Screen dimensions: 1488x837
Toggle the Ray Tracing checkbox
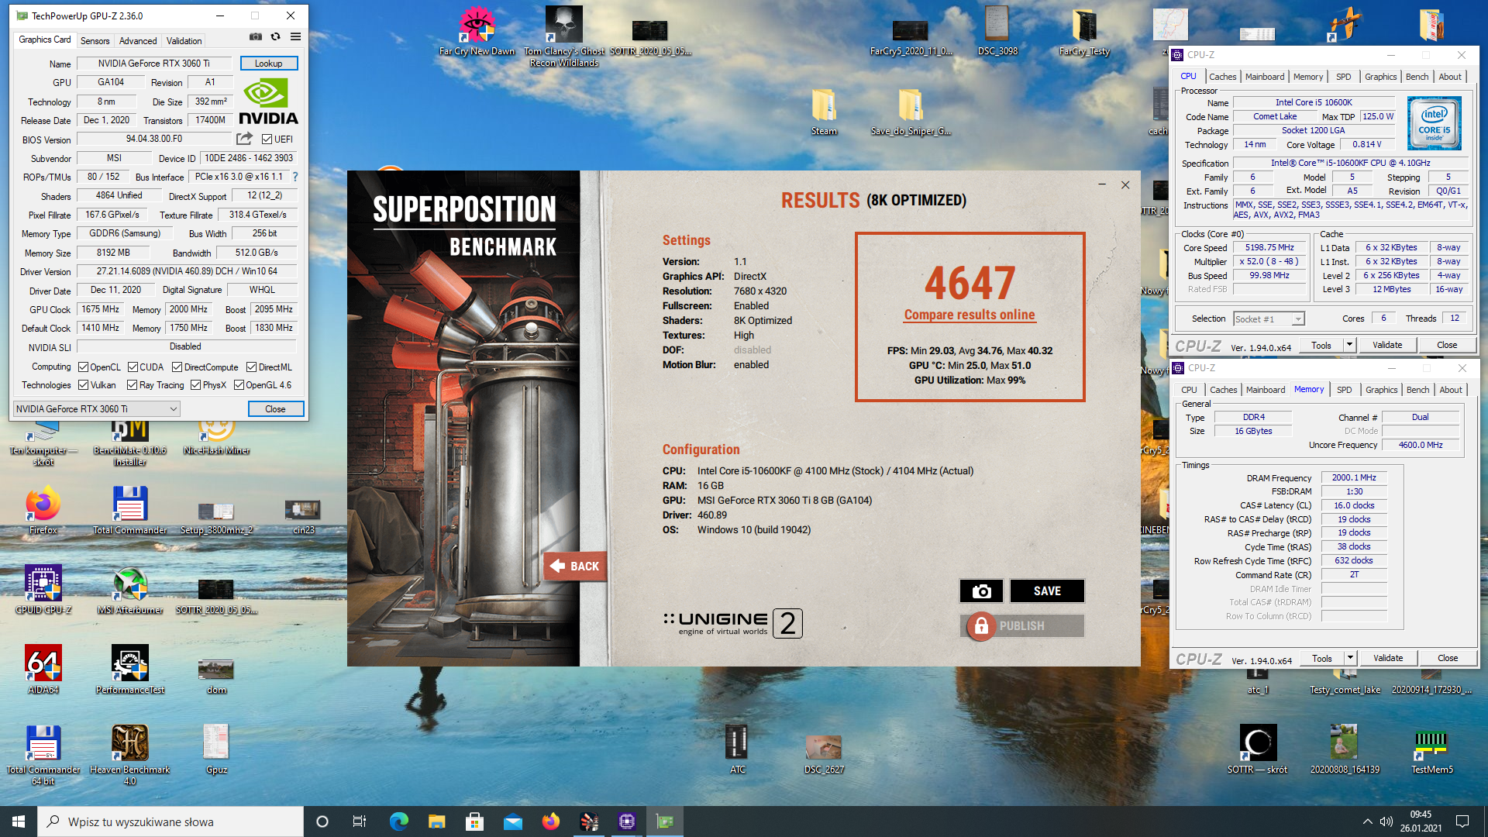132,385
